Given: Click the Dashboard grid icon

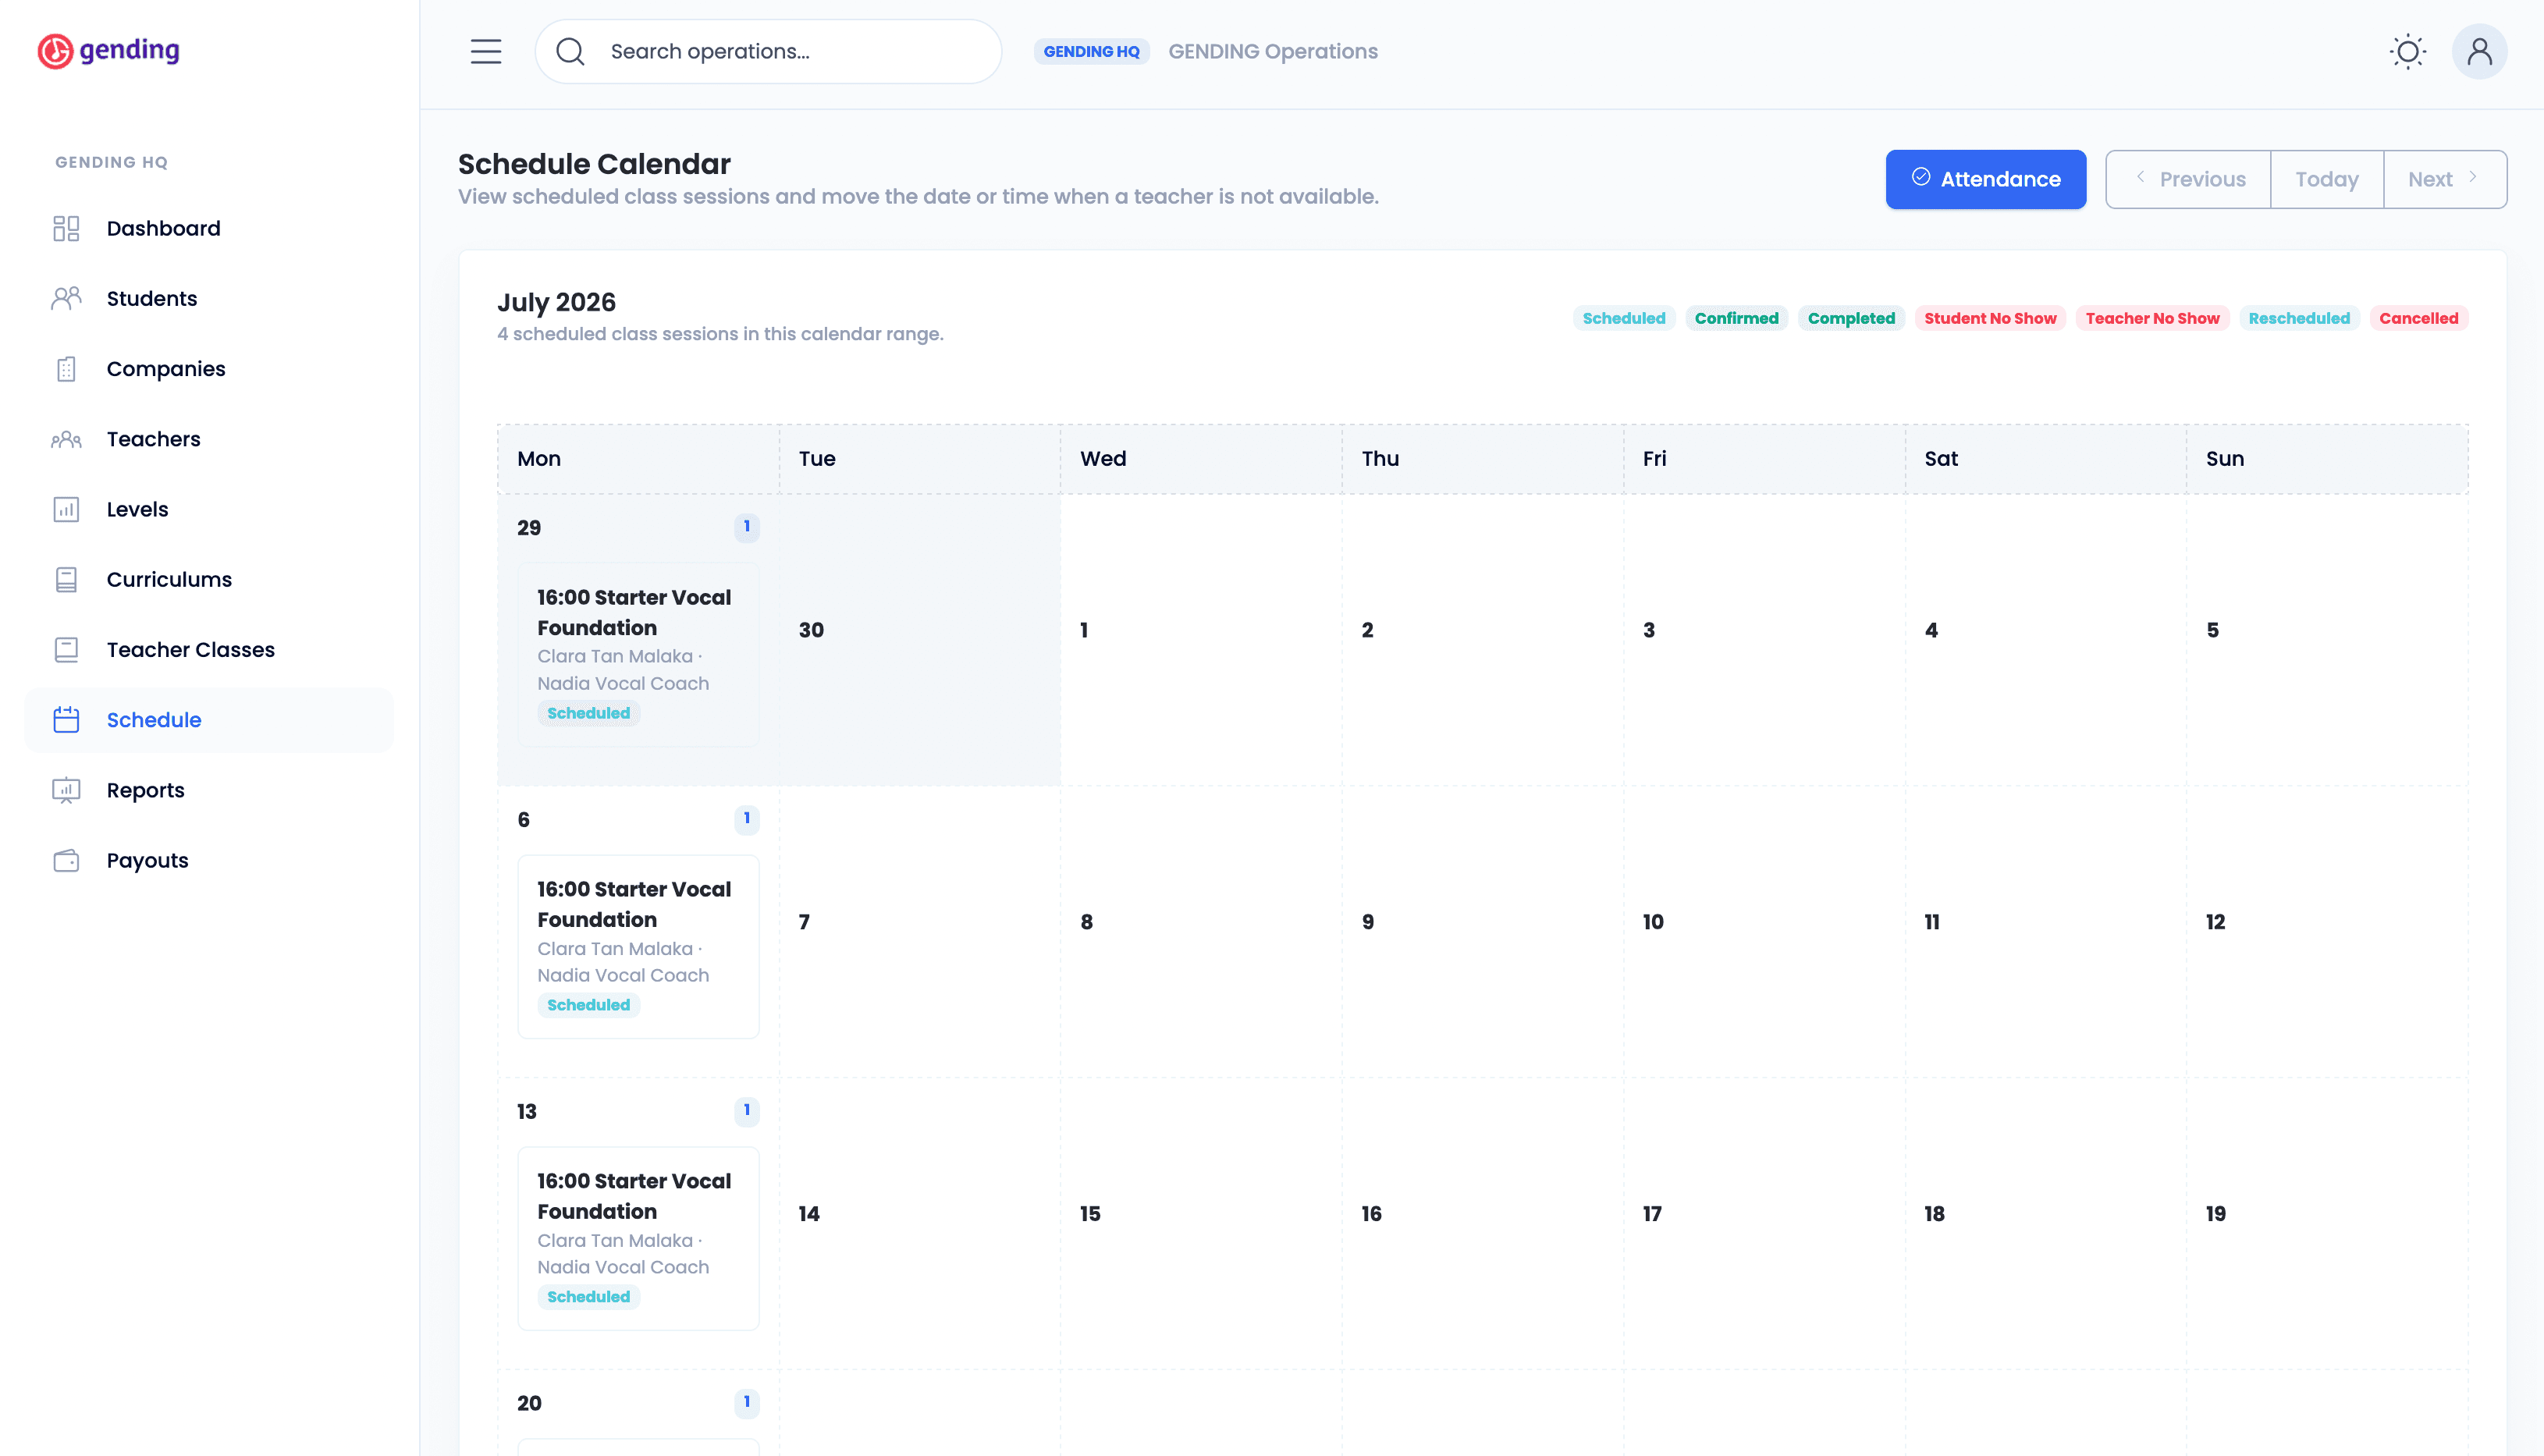Looking at the screenshot, I should tap(66, 229).
